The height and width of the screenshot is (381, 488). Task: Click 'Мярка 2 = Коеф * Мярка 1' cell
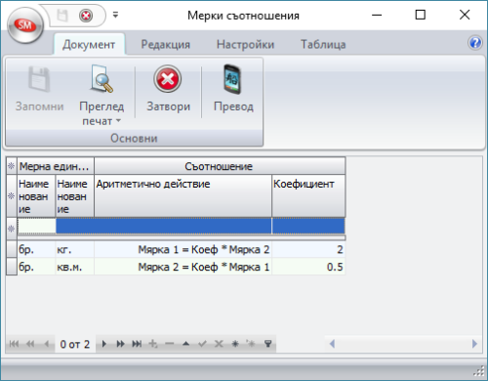tap(183, 267)
